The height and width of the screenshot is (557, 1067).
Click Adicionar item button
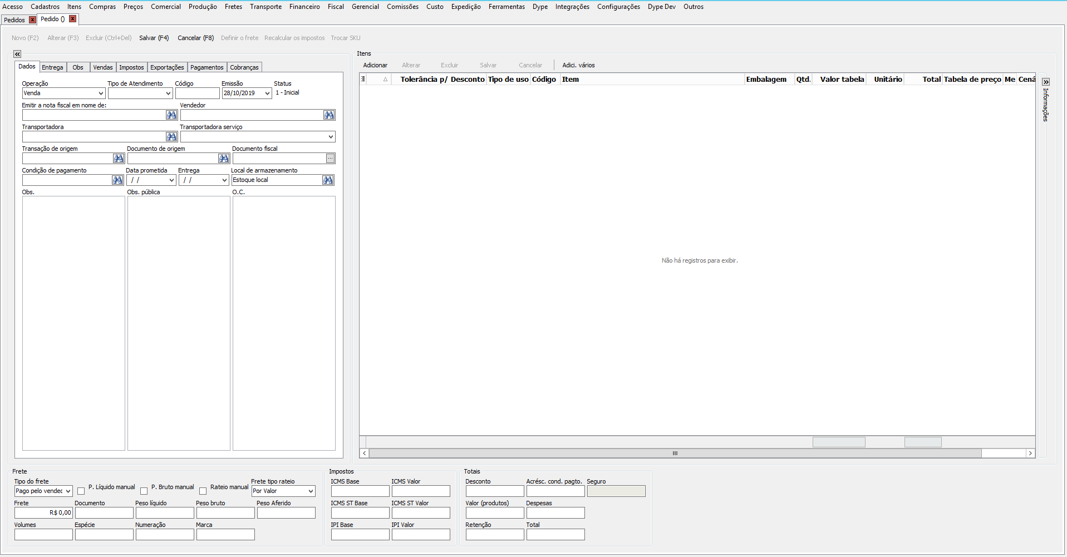coord(375,65)
